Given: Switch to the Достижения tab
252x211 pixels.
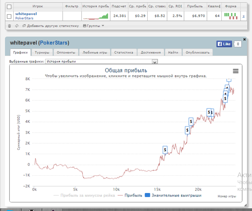Looking at the screenshot, I should click(x=151, y=52).
